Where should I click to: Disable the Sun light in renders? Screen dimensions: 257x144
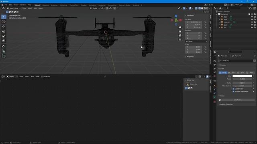coord(255,28)
